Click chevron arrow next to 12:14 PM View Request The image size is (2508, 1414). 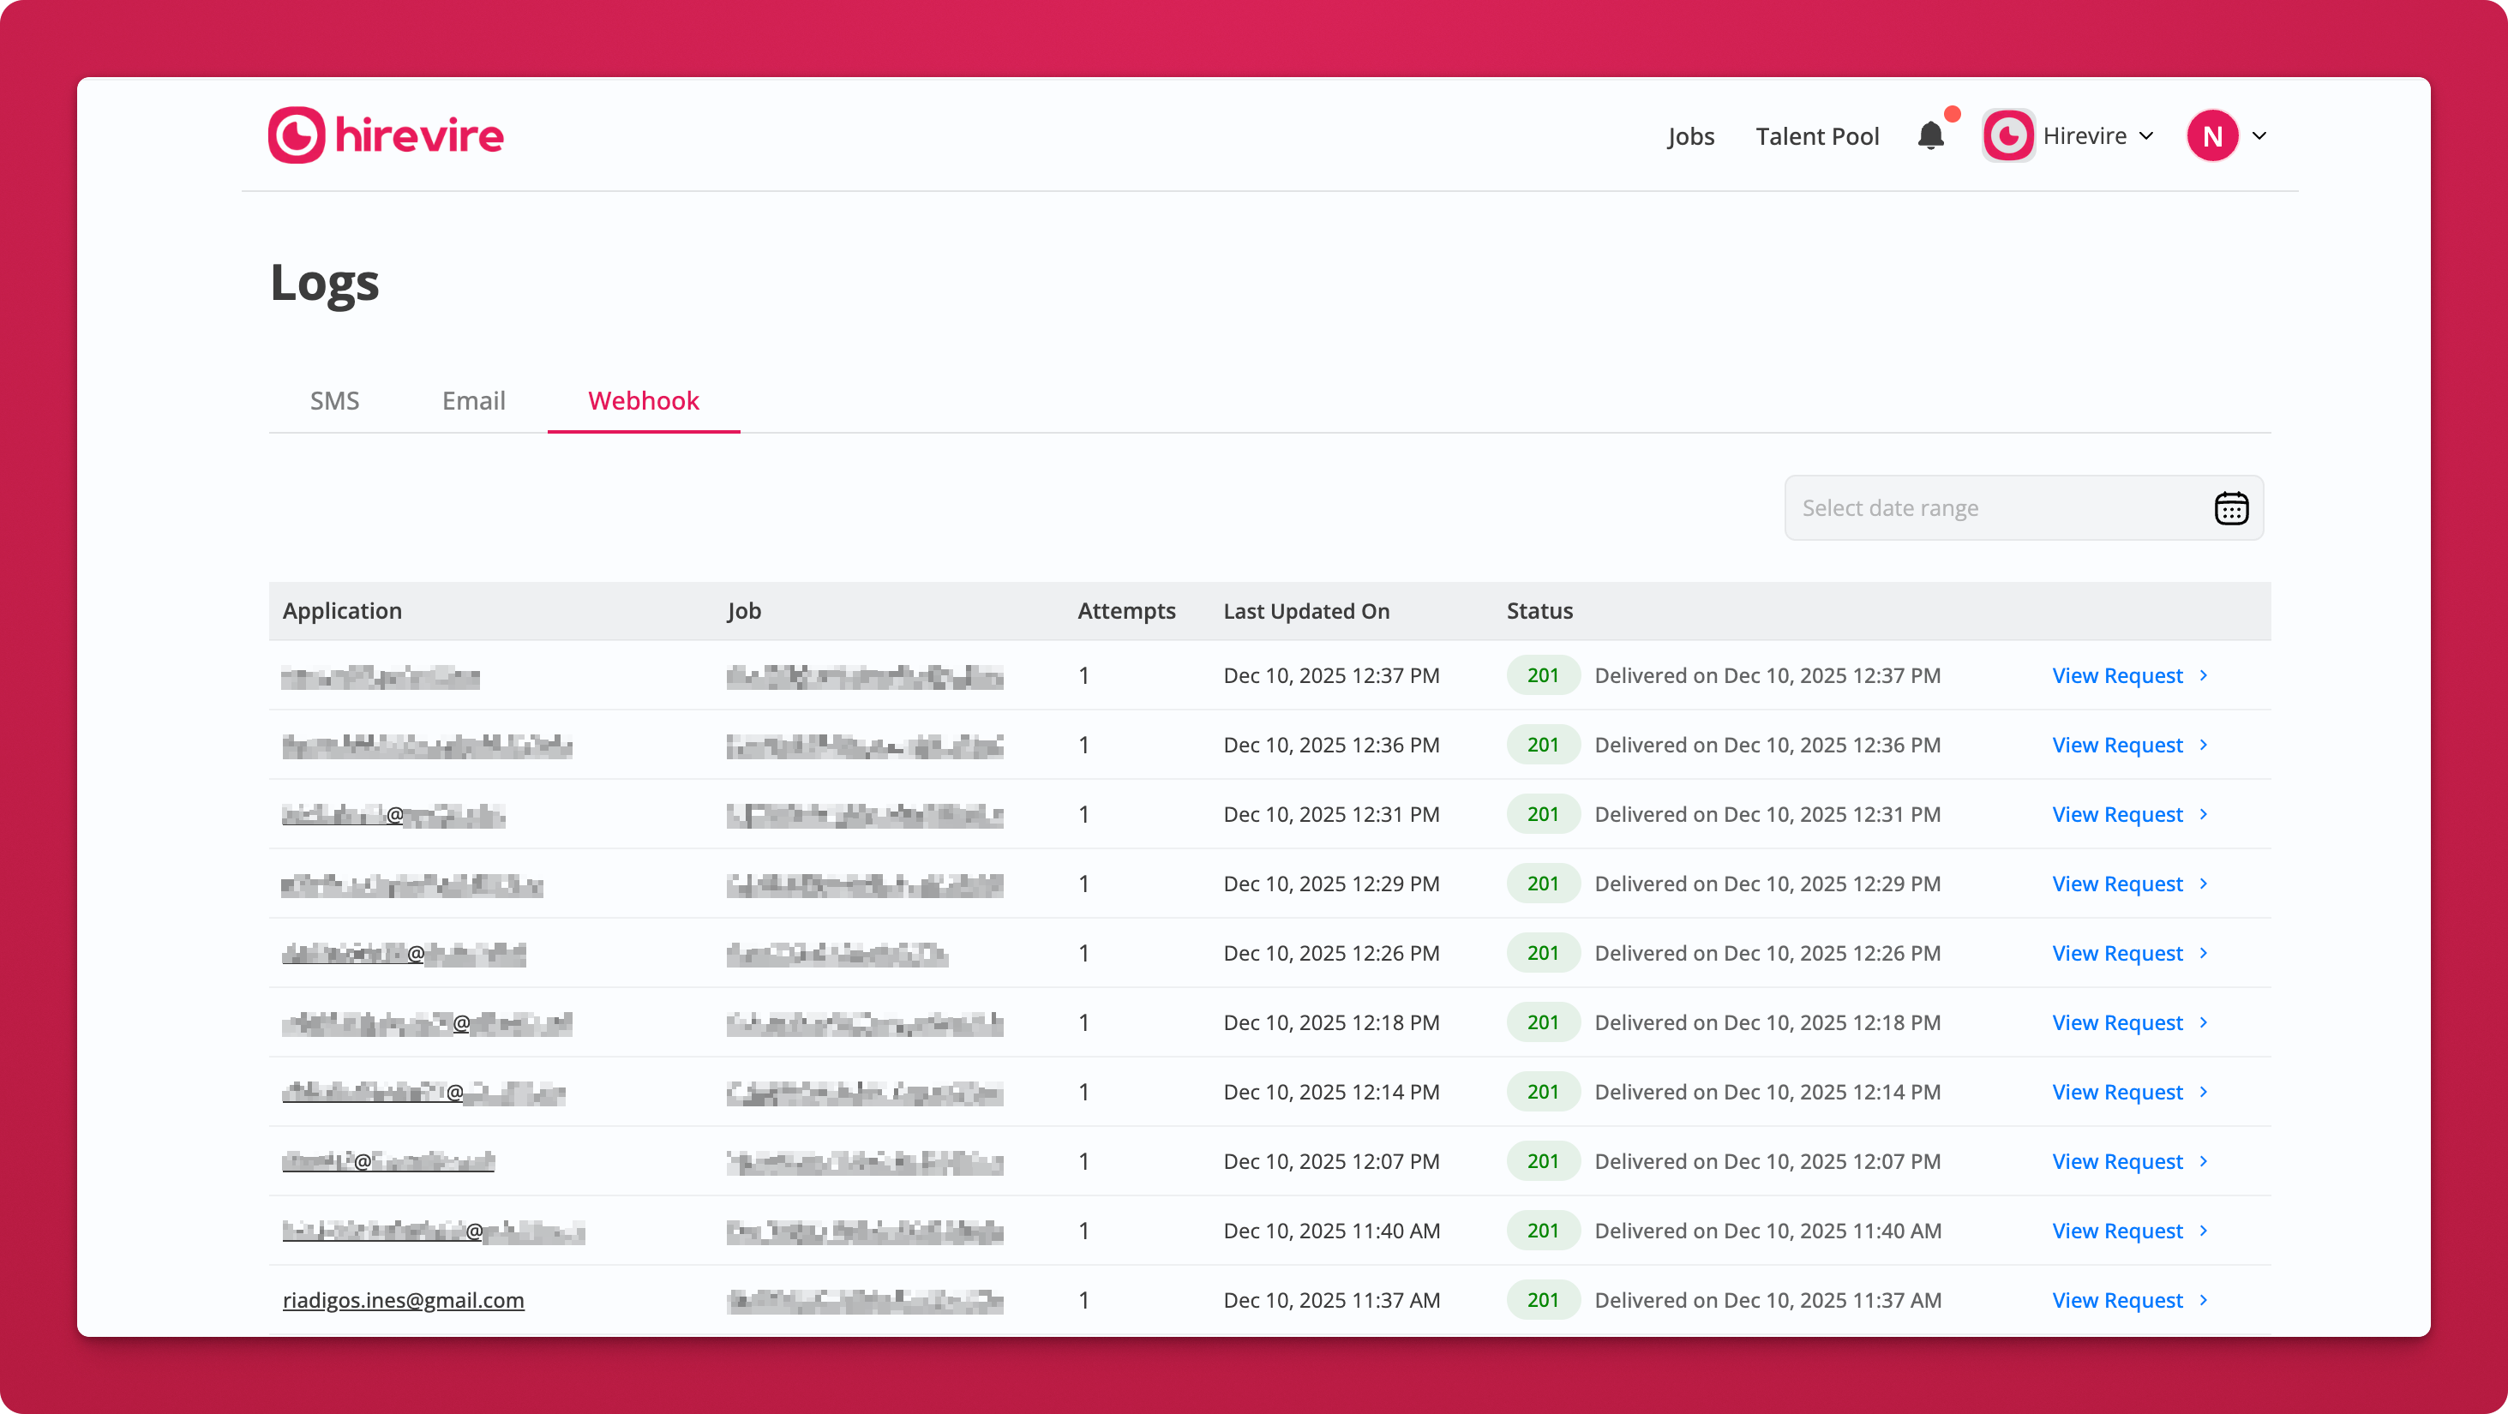(x=2203, y=1092)
